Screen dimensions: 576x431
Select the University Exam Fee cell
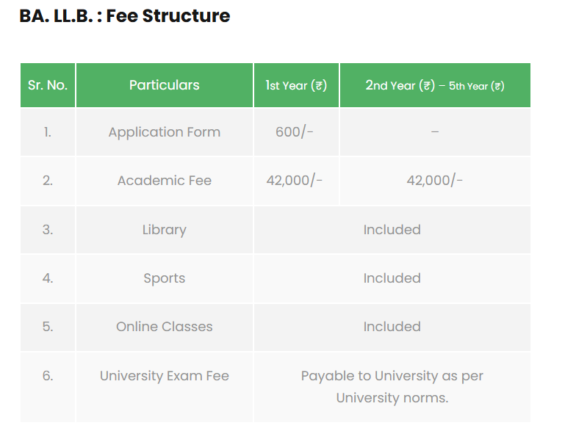165,376
